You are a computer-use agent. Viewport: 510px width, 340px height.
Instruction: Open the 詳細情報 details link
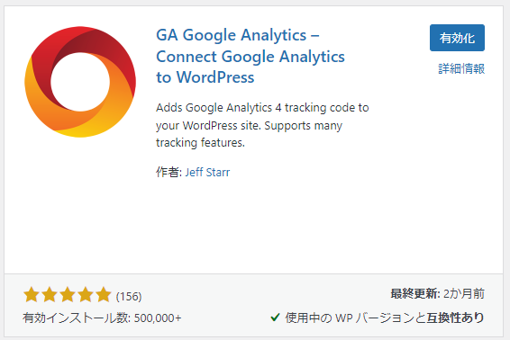click(461, 69)
